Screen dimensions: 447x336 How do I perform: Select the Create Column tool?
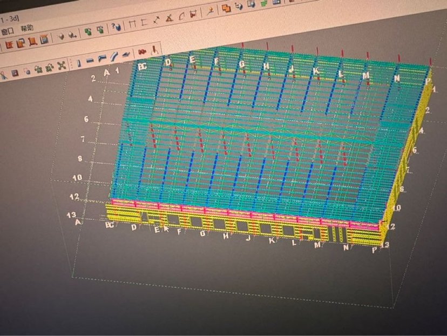coord(79,63)
